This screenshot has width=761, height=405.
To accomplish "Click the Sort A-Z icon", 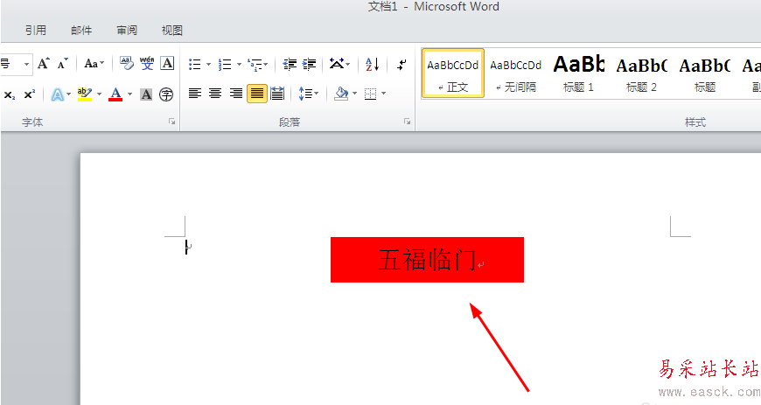I will pos(373,64).
